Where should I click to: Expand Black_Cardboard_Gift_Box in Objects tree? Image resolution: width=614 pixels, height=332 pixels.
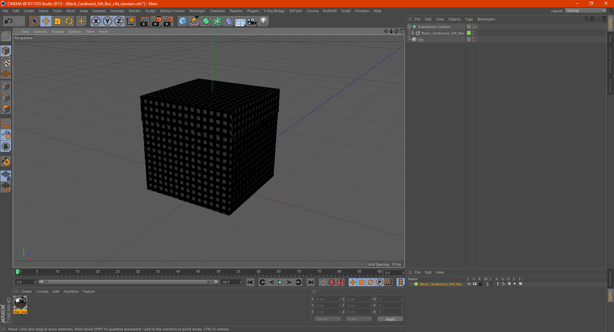tap(413, 33)
